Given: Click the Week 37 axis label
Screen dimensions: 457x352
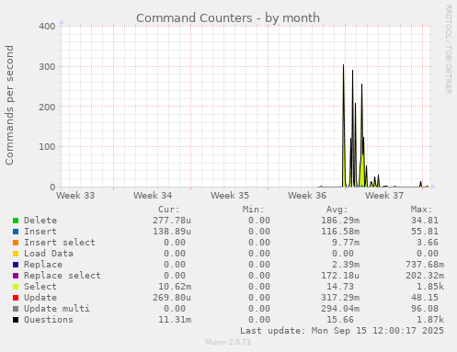Looking at the screenshot, I should click(x=384, y=195).
